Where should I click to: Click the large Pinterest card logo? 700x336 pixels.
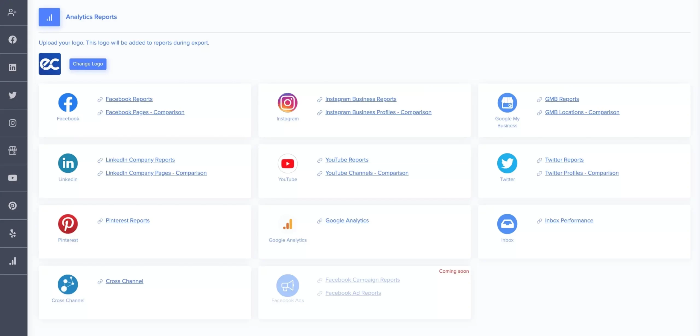tap(68, 224)
